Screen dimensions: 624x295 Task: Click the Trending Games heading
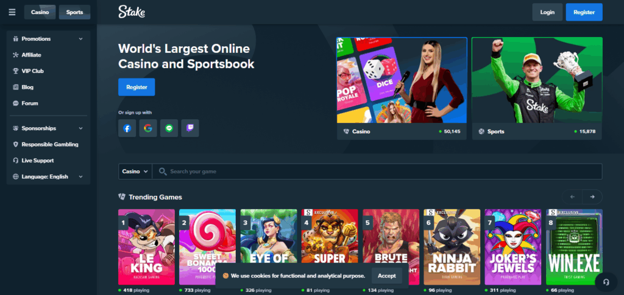155,197
